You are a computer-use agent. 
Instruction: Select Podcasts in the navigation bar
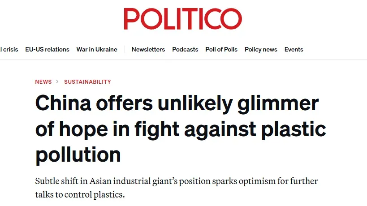click(x=185, y=49)
